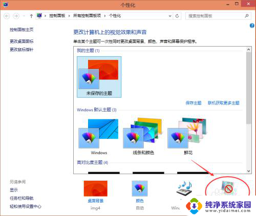Select the 未保存的主题 theme
This screenshot has height=216, width=256.
pos(99,77)
